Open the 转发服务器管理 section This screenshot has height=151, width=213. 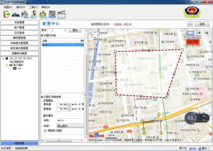[19, 48]
